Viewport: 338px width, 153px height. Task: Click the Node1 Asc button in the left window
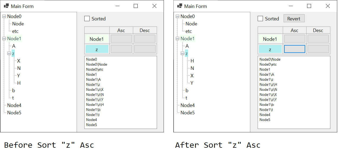[x=121, y=39]
